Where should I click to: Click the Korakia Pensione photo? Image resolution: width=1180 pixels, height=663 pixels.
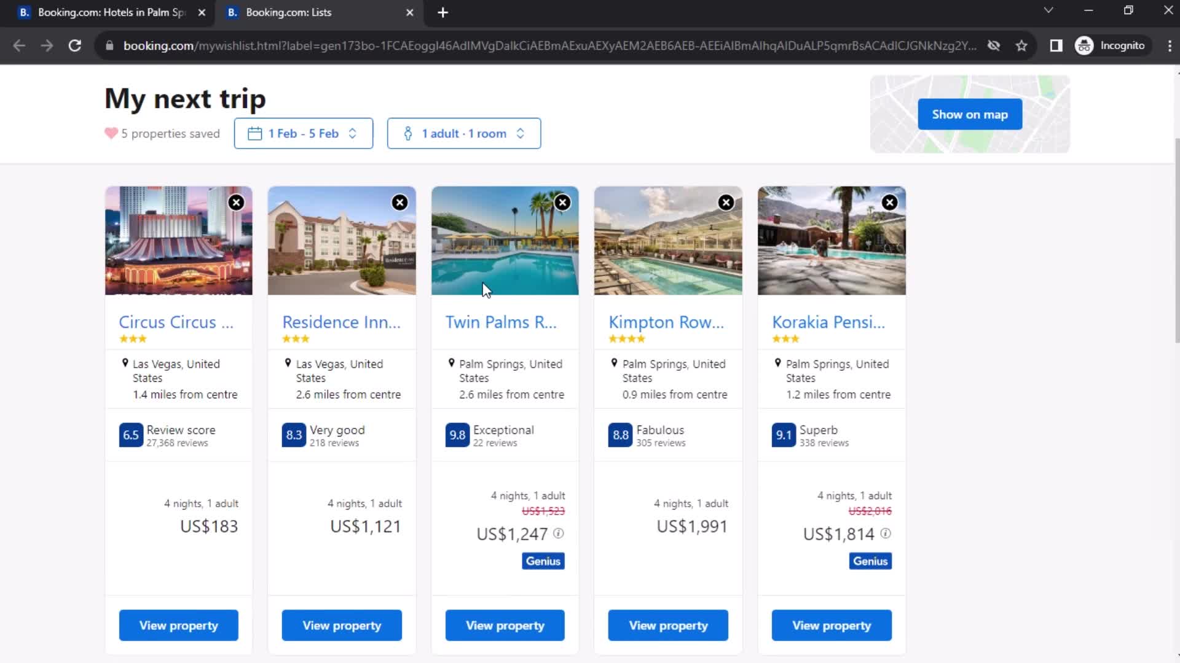[x=832, y=241]
